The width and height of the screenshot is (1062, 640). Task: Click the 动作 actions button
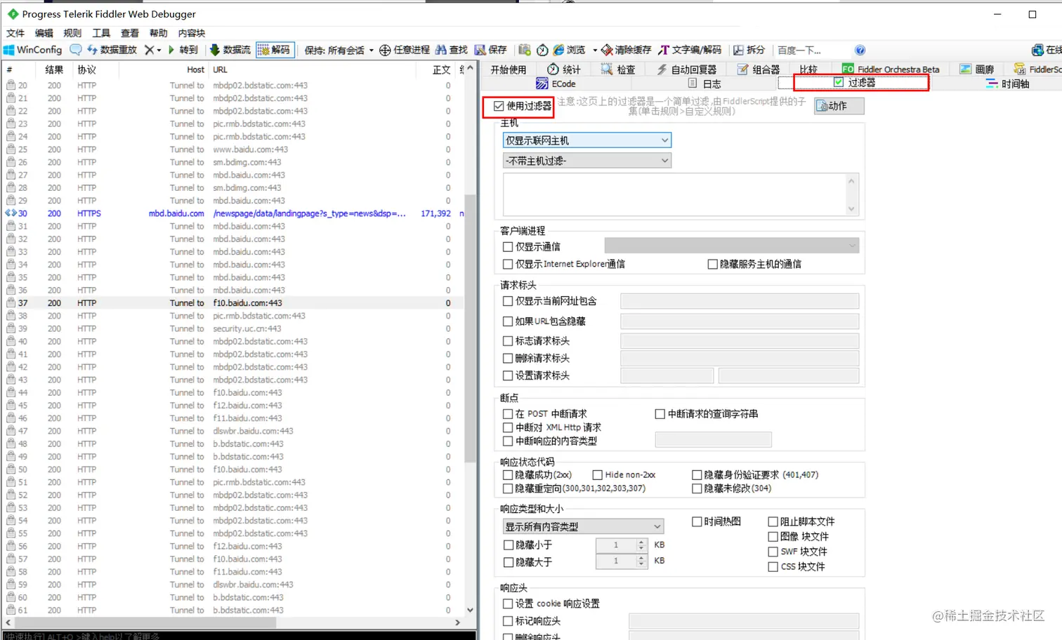[839, 106]
